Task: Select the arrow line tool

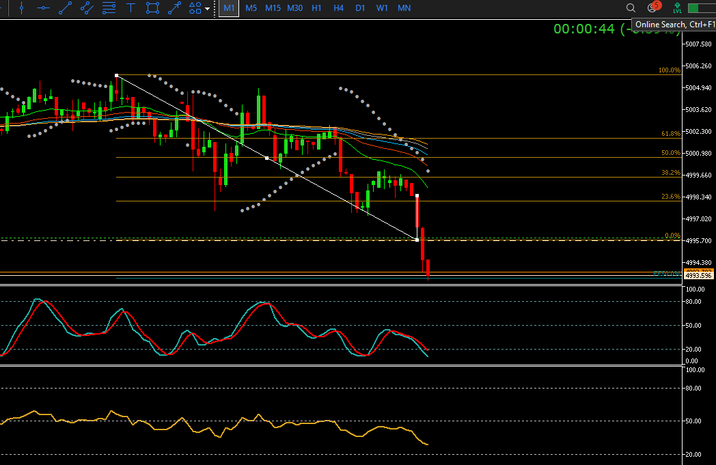Action: 175,8
